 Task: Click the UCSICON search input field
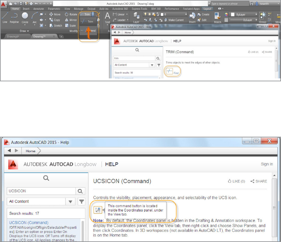click(x=41, y=191)
